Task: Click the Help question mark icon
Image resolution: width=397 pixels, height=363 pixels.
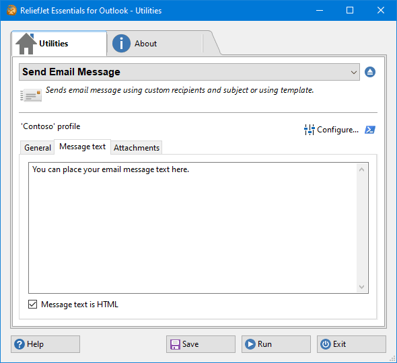Action: point(20,344)
